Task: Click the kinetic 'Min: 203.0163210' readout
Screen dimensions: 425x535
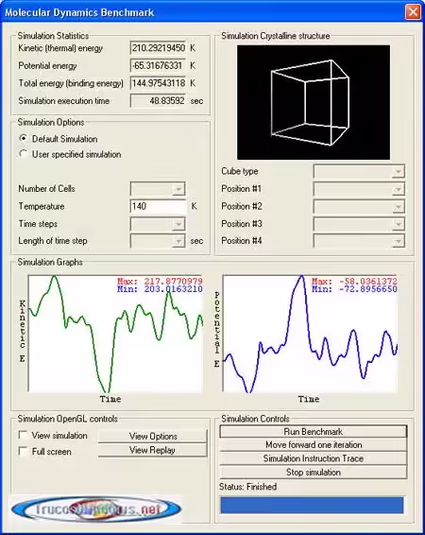Action: (x=160, y=289)
